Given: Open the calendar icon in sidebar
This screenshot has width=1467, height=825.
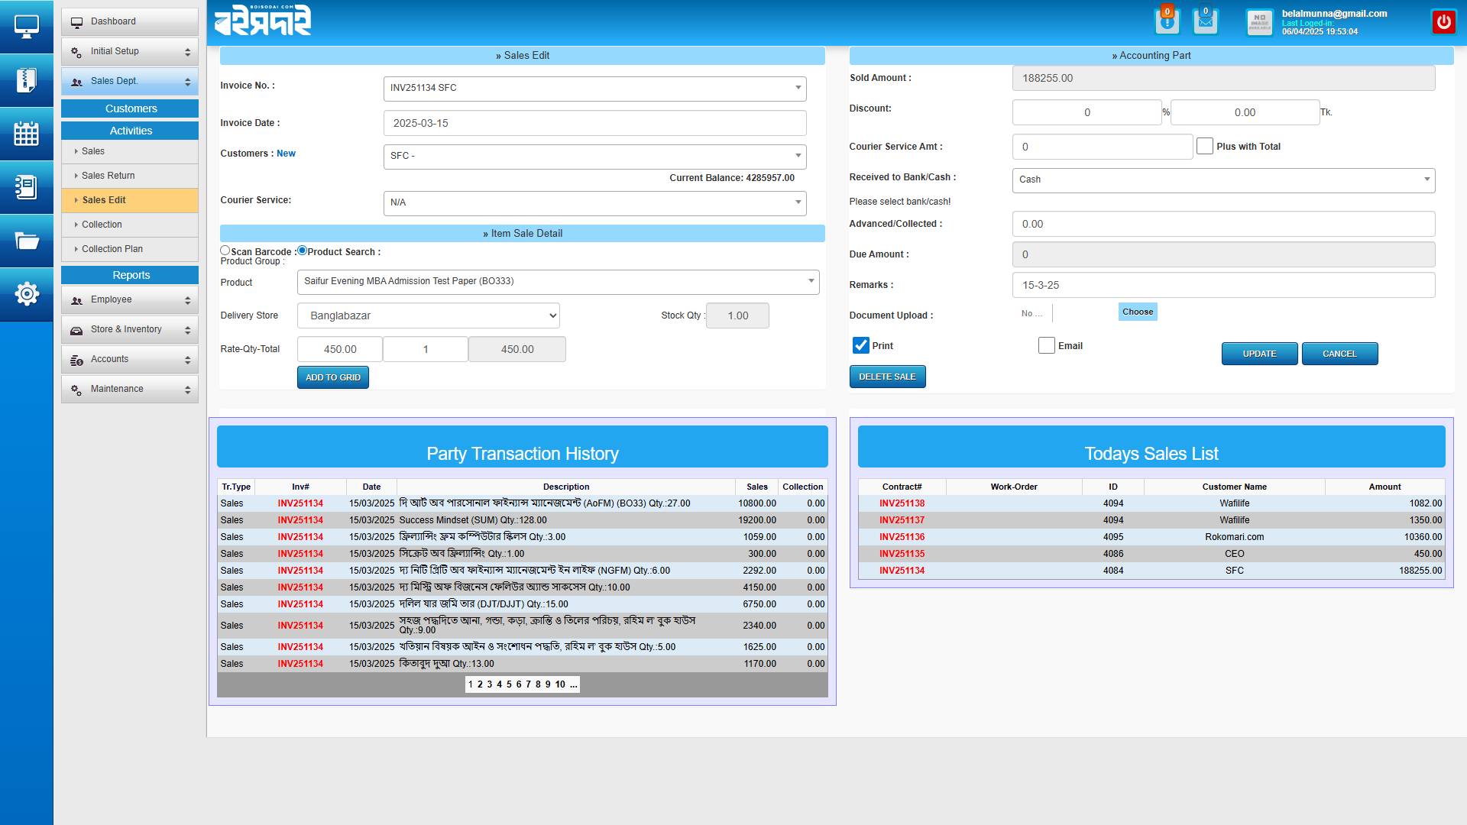Looking at the screenshot, I should tap(26, 134).
